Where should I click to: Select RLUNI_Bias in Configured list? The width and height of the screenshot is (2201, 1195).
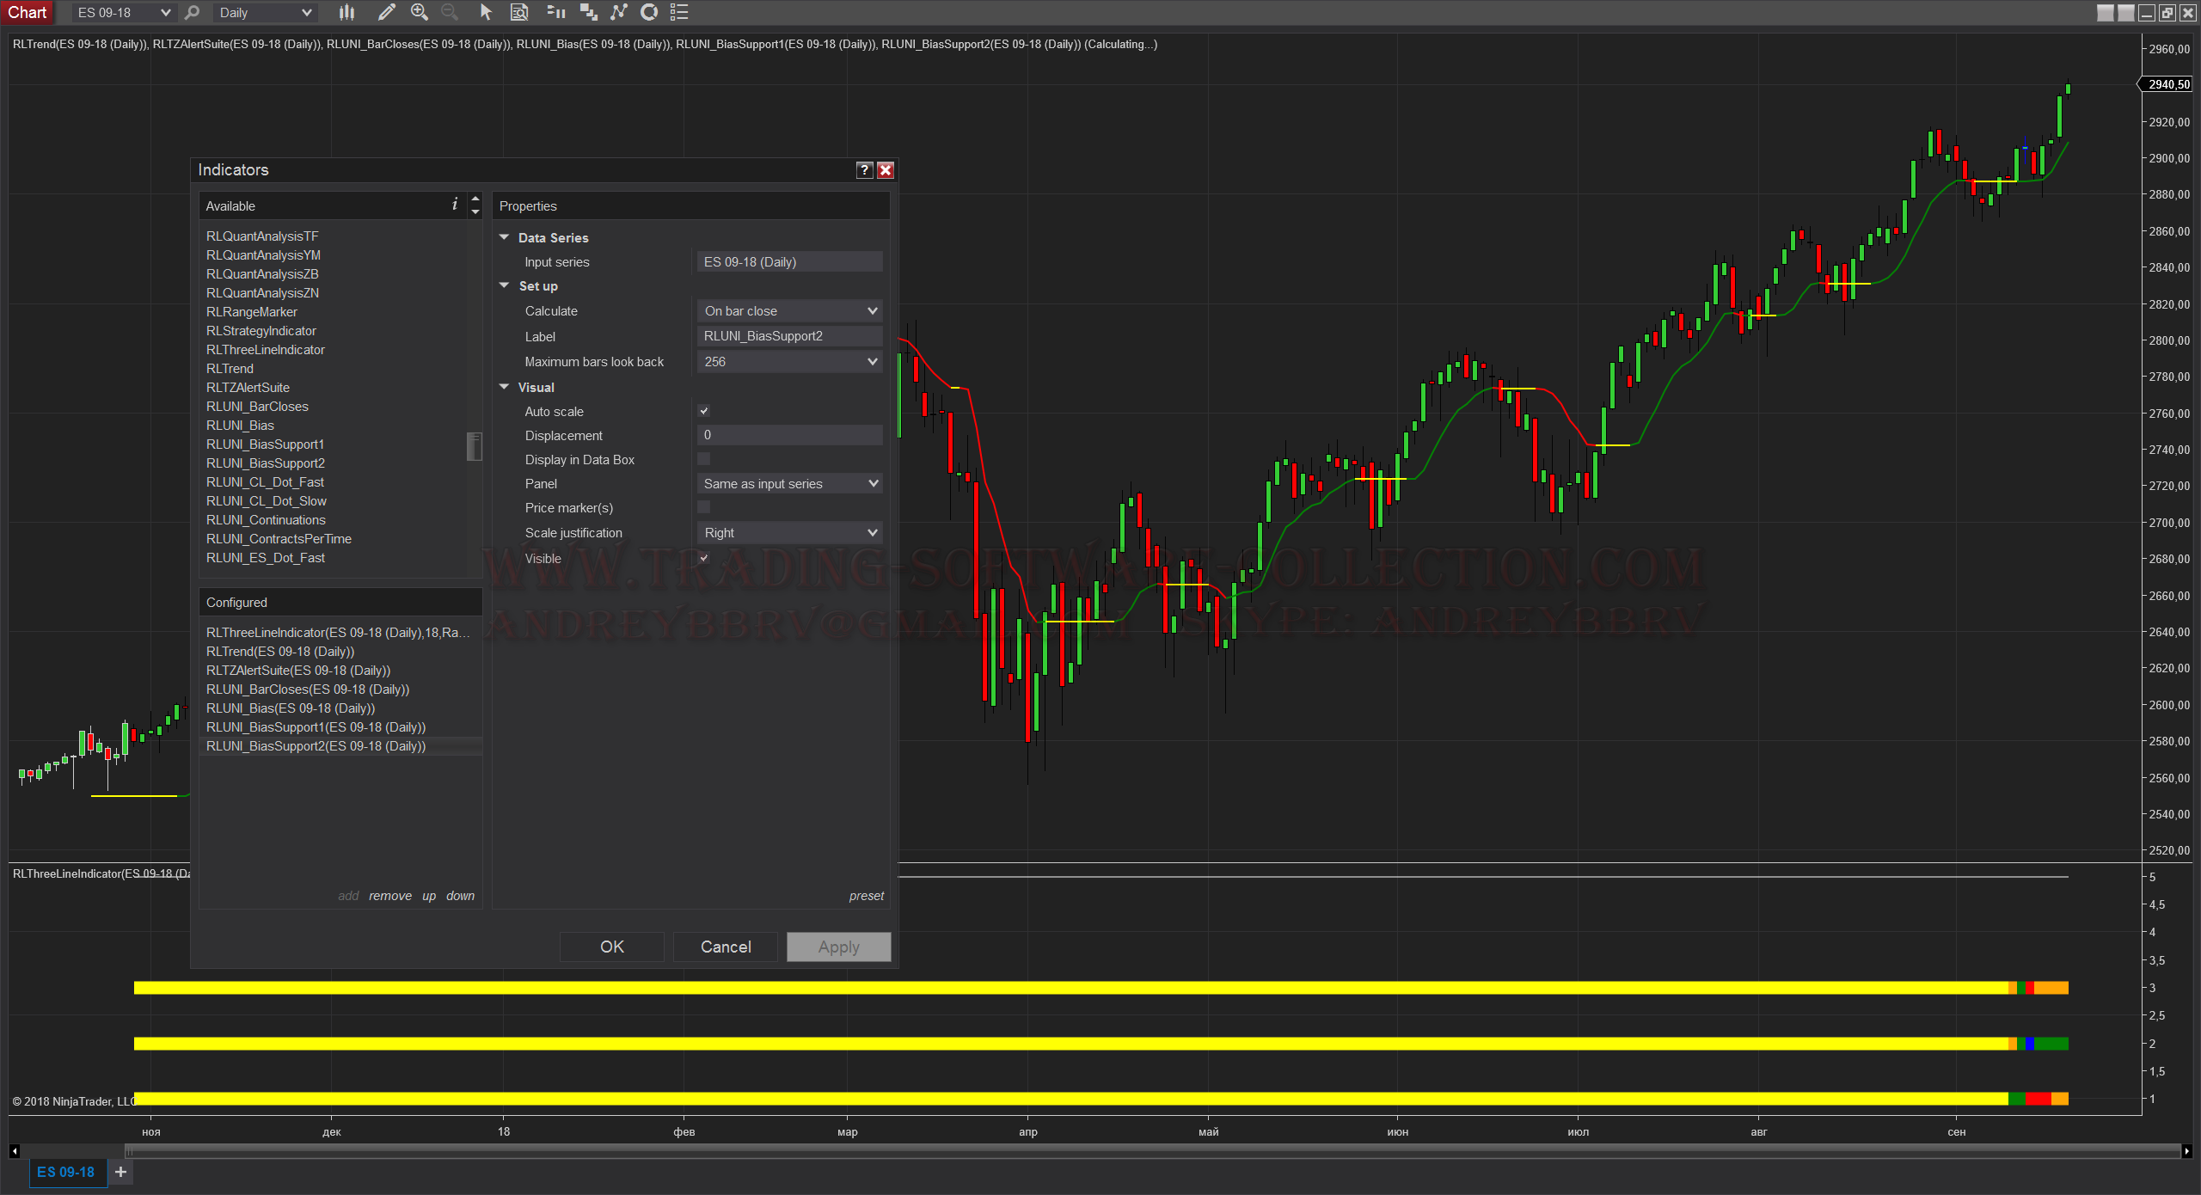(x=291, y=708)
